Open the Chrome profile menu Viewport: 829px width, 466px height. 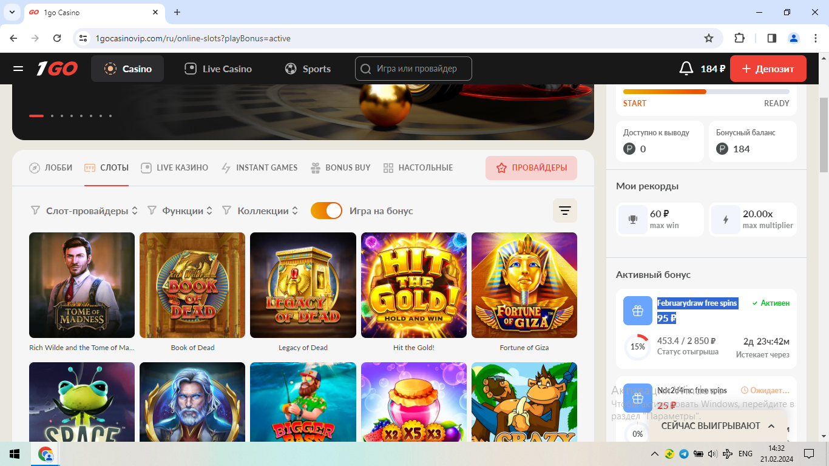tap(794, 38)
